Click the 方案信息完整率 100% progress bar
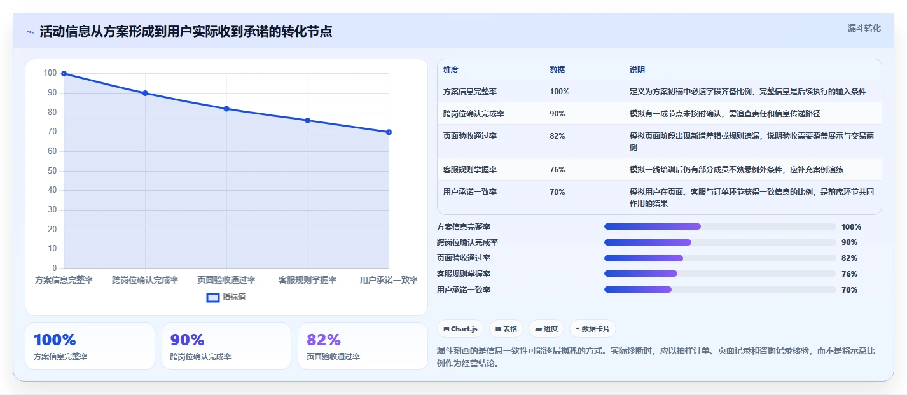This screenshot has width=907, height=395. coord(720,226)
